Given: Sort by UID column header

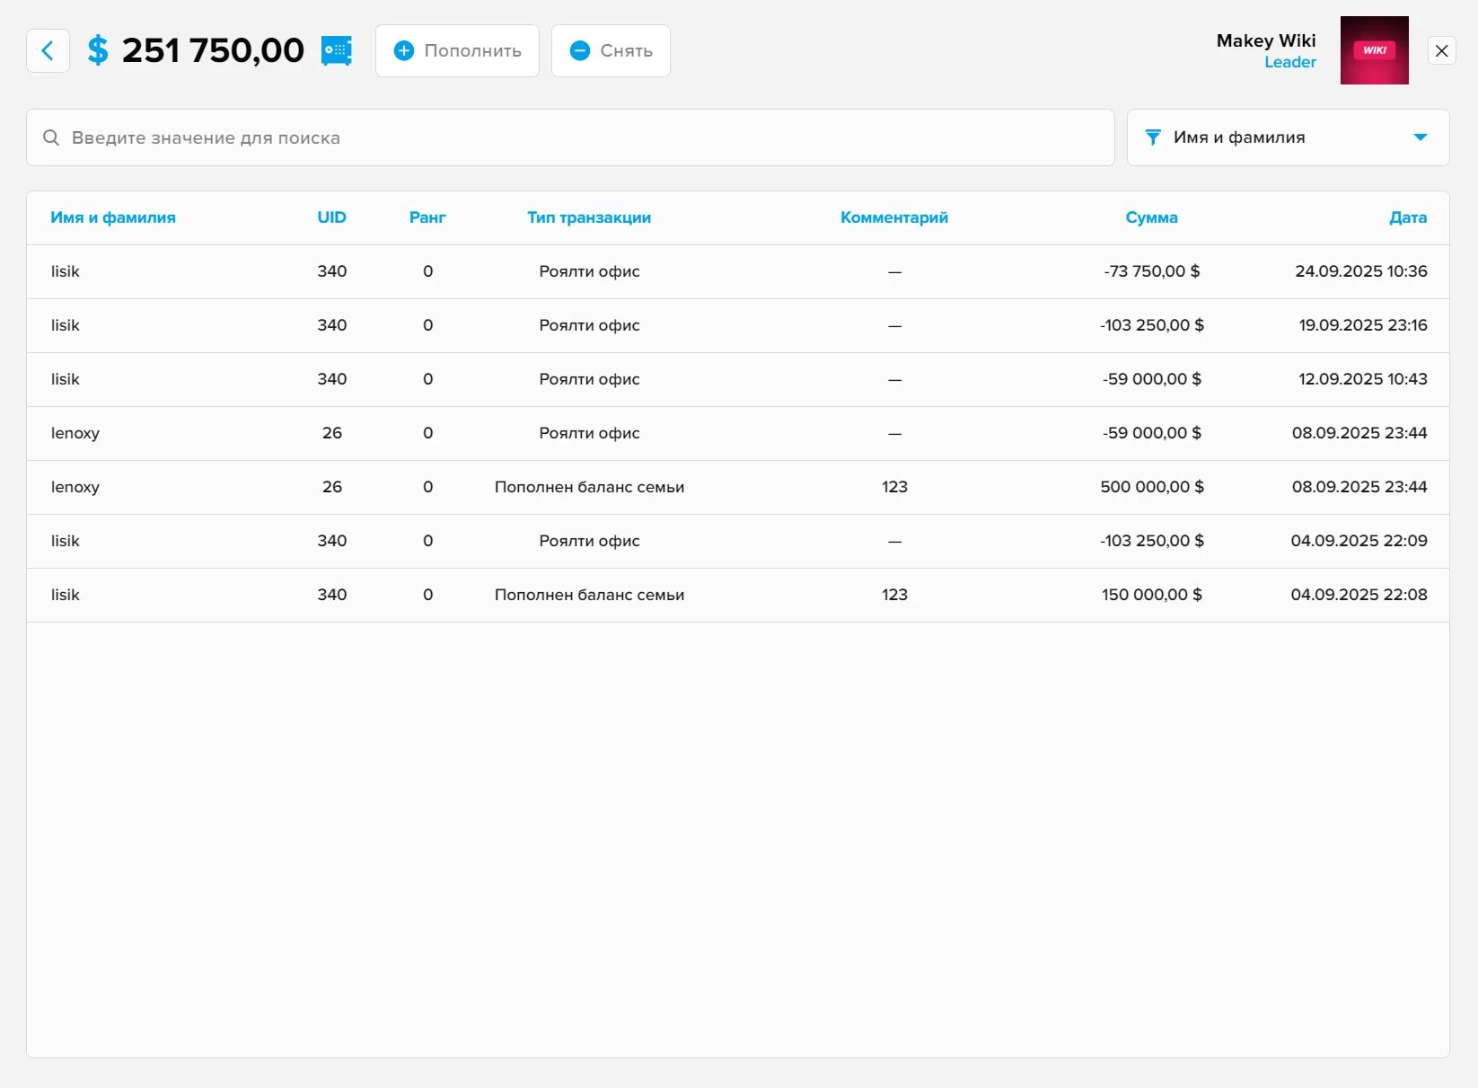Looking at the screenshot, I should [x=331, y=217].
